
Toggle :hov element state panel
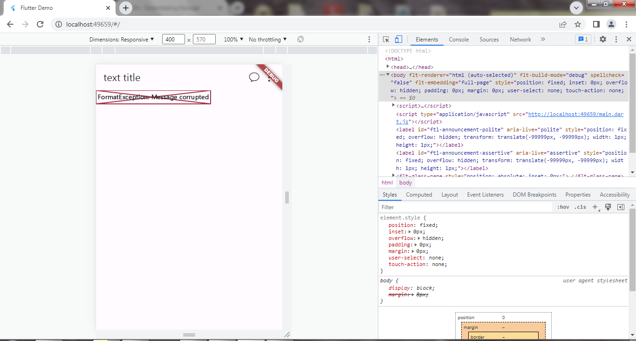pos(563,207)
